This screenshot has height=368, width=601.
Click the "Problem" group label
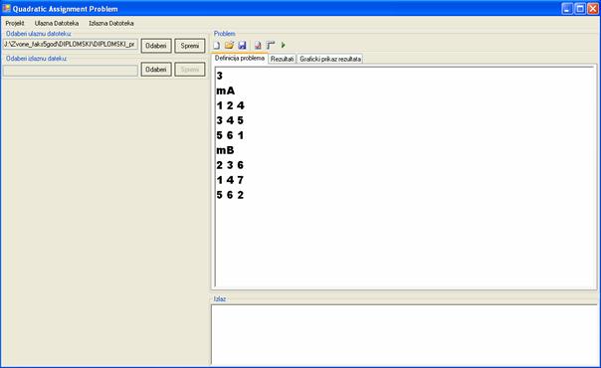coord(225,34)
